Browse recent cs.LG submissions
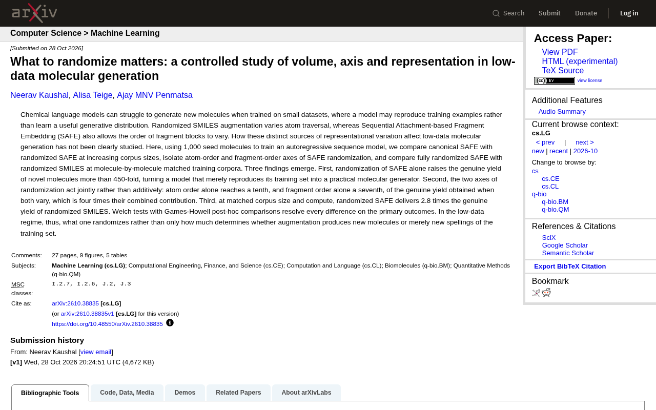 559,151
